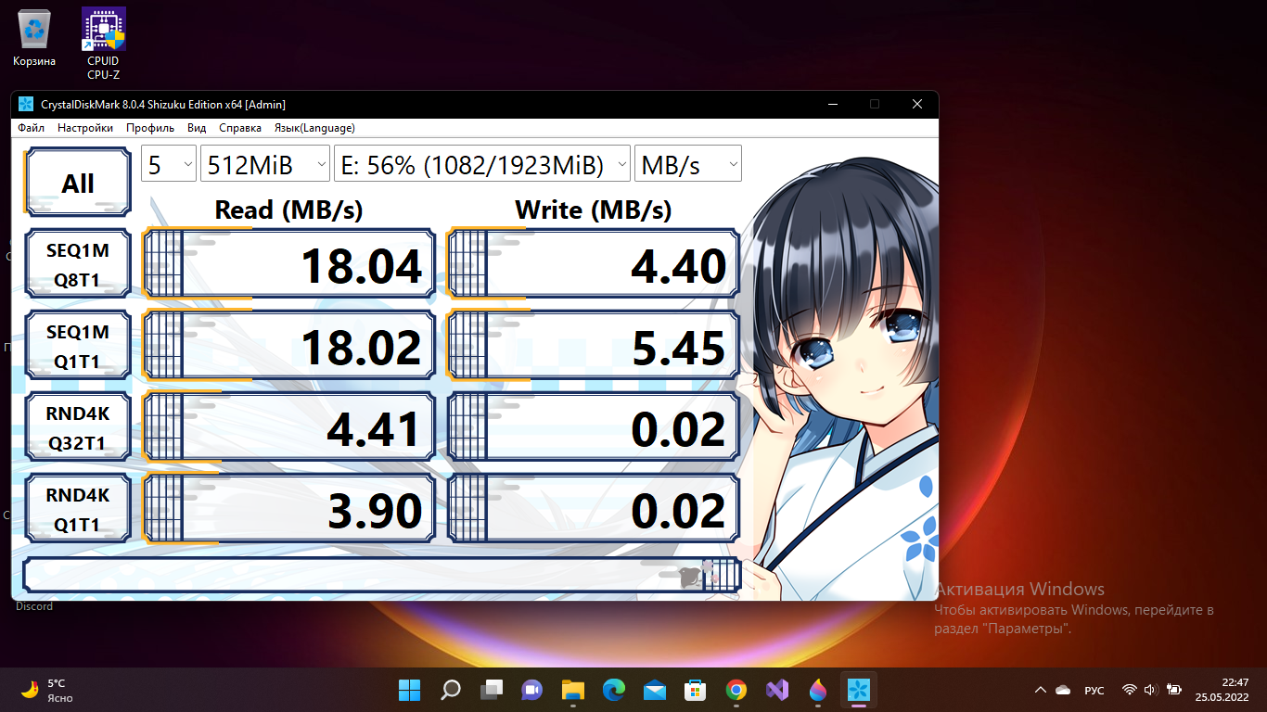Launch Google Chrome from the taskbar
The width and height of the screenshot is (1267, 712).
tap(736, 690)
